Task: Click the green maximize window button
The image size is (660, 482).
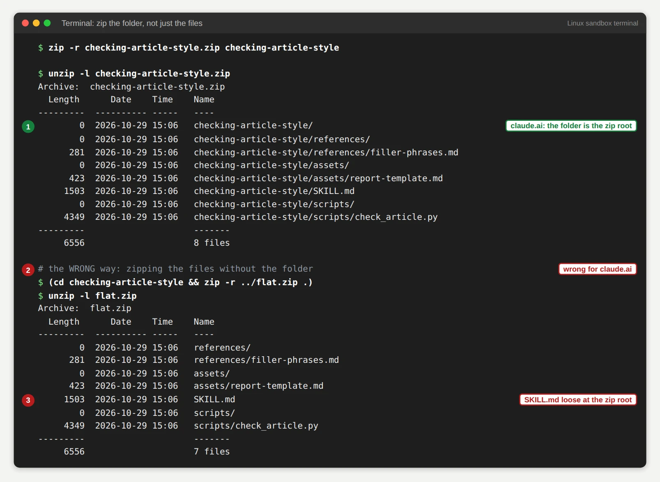Action: click(x=47, y=23)
